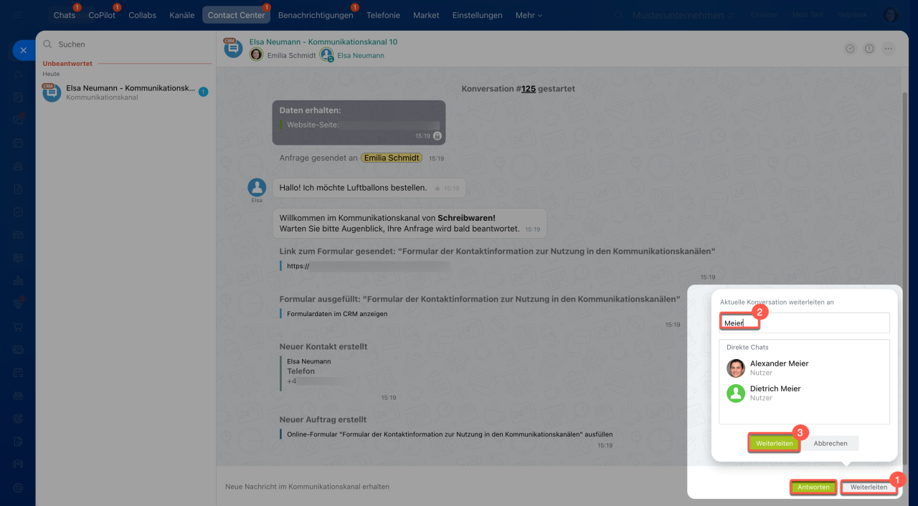
Task: Select the Contact Center tab
Action: [x=236, y=15]
